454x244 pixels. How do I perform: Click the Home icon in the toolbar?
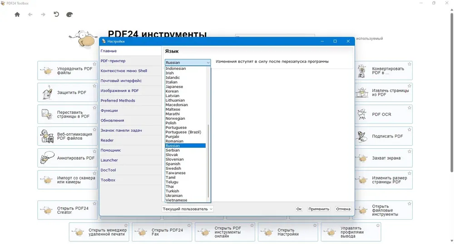tap(17, 15)
